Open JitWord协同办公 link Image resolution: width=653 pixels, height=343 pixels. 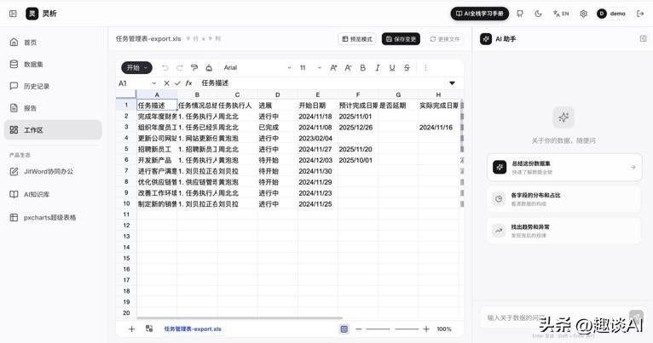click(53, 171)
